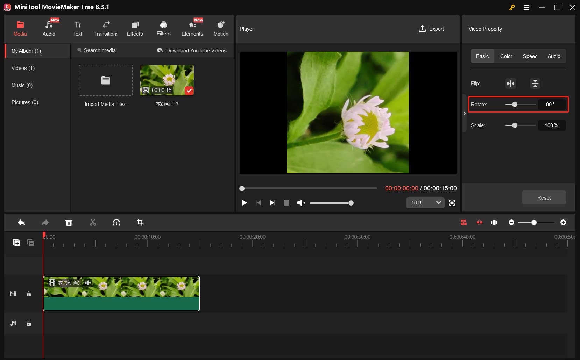Collapse the Video Property panel arrow
580x360 pixels.
[464, 113]
